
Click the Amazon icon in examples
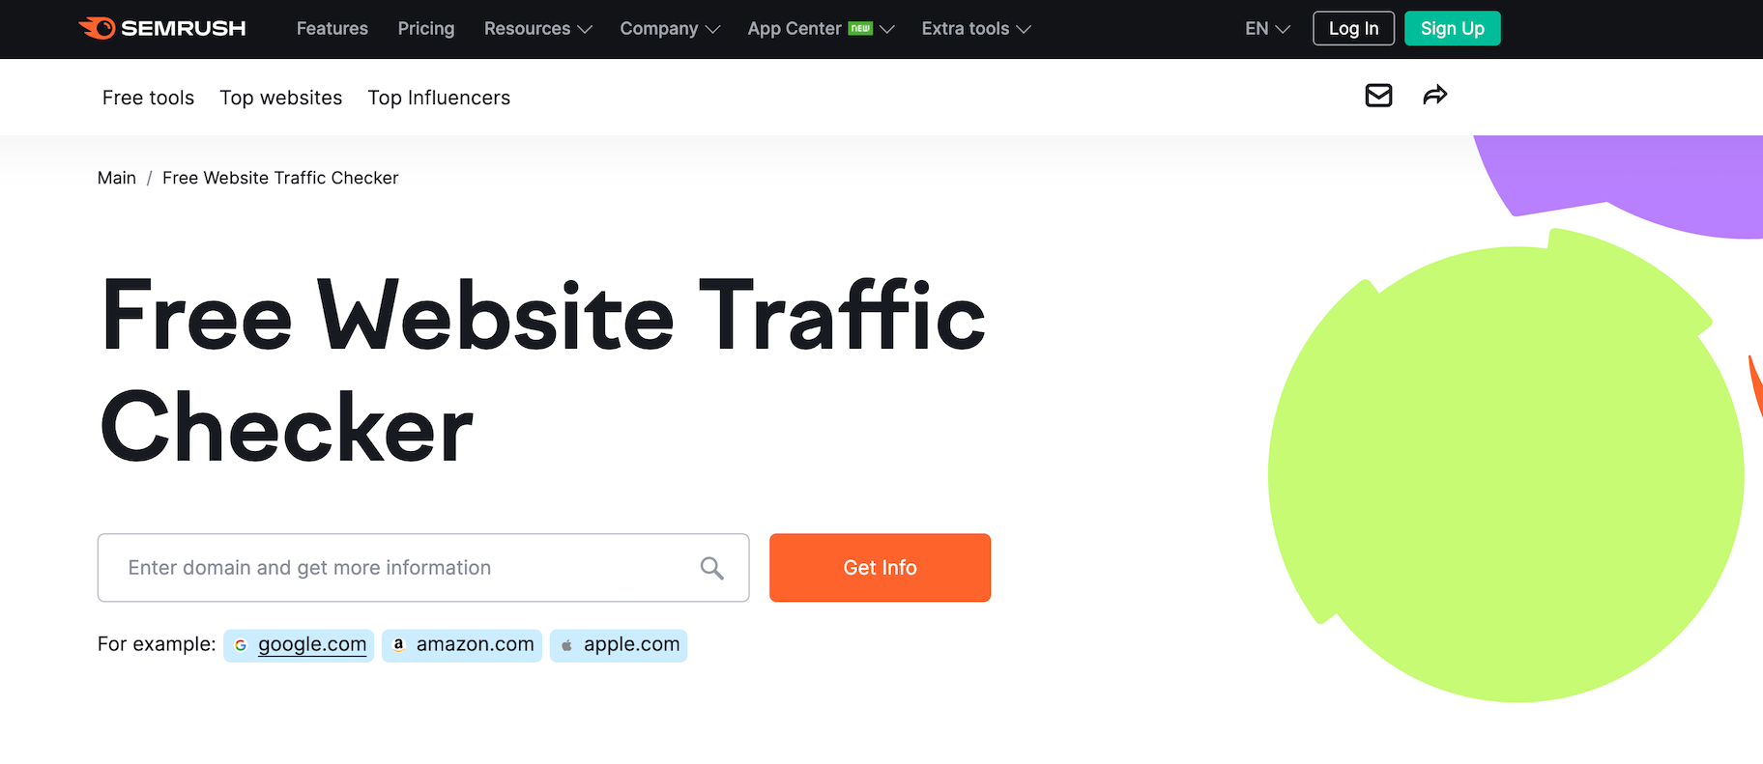(x=398, y=644)
